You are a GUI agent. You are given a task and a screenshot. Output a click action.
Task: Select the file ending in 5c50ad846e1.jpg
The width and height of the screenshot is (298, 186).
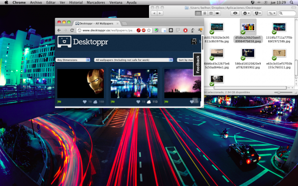click(x=217, y=59)
